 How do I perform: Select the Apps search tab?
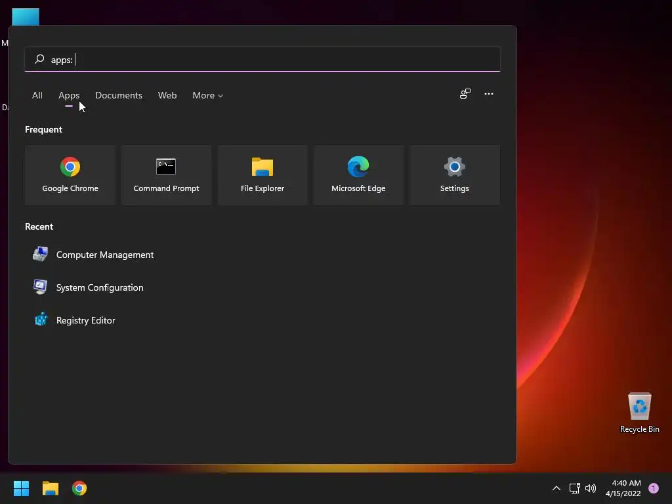click(x=69, y=95)
